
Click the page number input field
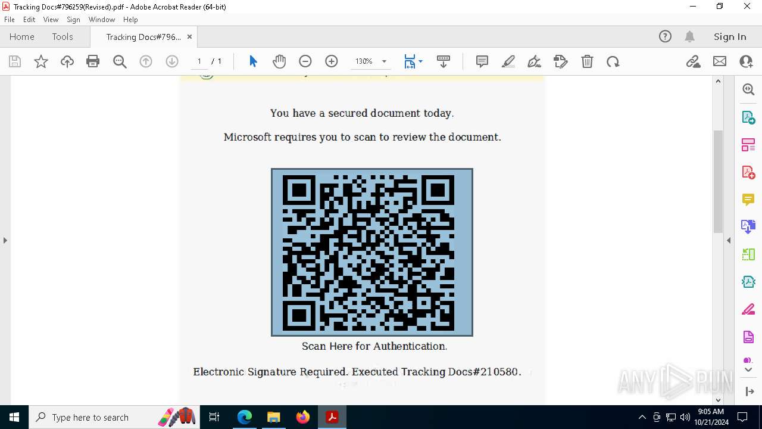(199, 61)
